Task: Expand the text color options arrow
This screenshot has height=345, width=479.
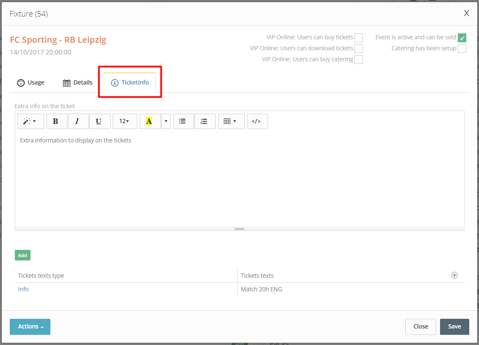Action: (x=166, y=121)
